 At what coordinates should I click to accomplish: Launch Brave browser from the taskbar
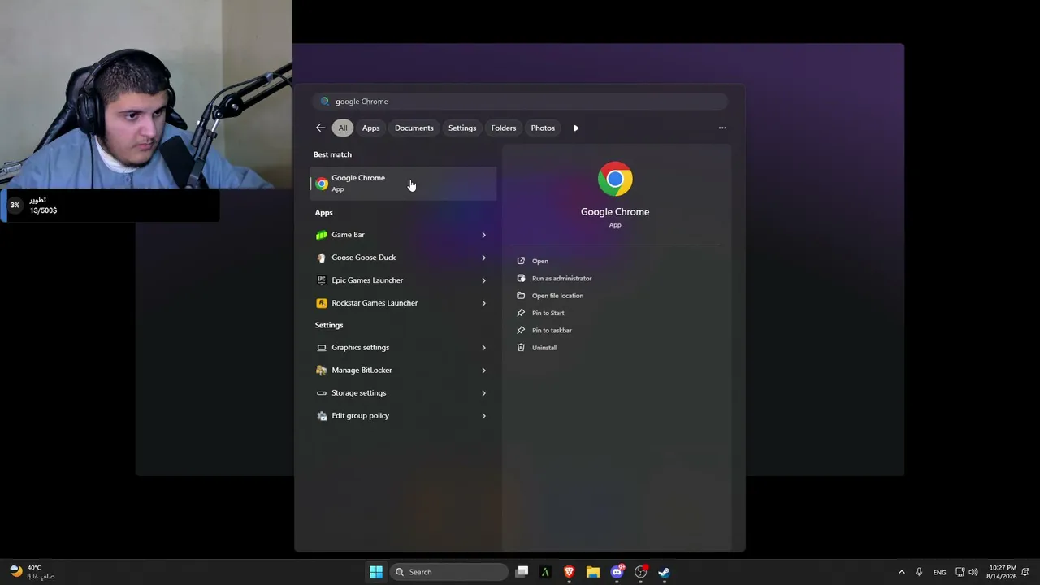pos(569,572)
